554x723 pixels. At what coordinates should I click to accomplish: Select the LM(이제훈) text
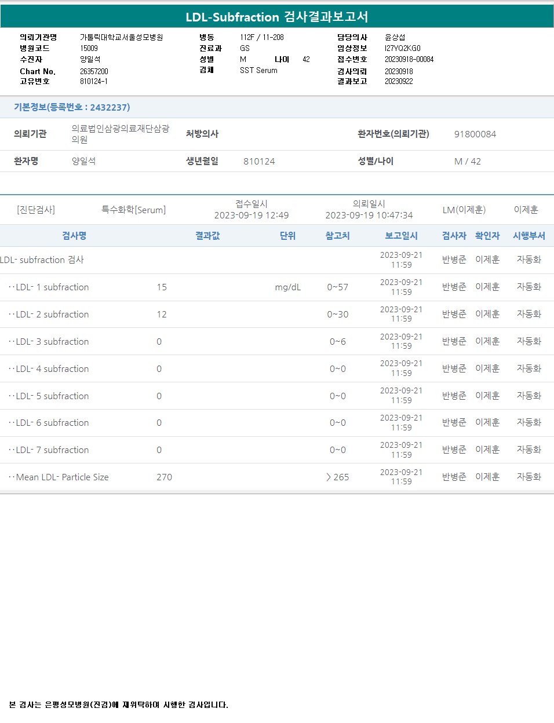pos(464,210)
